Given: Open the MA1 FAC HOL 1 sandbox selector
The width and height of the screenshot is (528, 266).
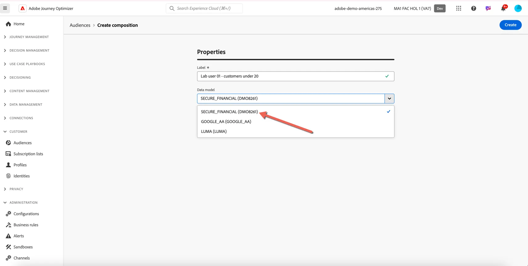Looking at the screenshot, I should [412, 8].
